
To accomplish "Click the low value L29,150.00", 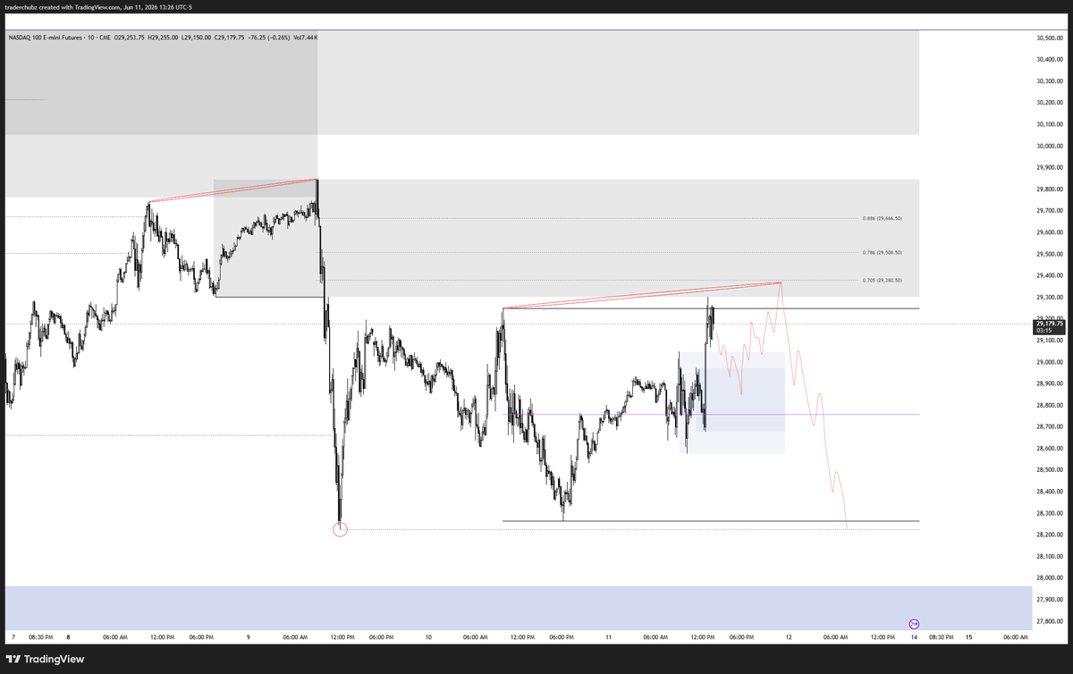I will coord(196,38).
